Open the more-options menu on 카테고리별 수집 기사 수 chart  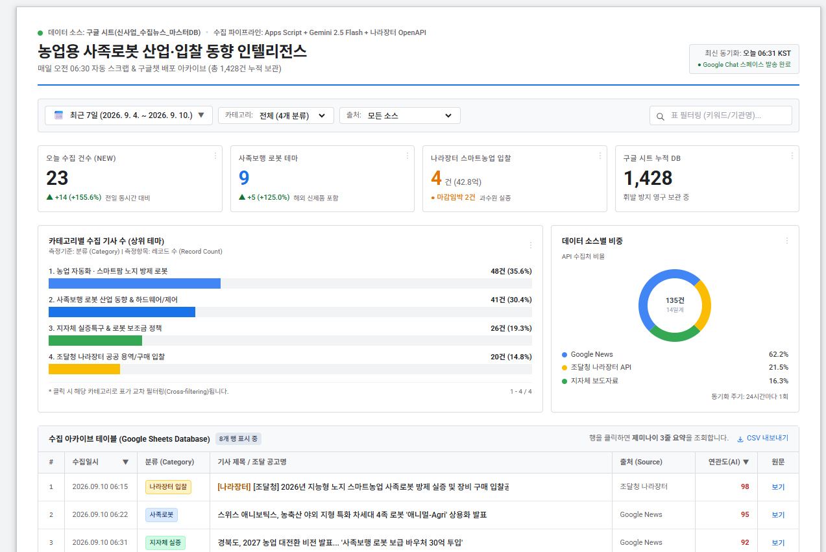pyautogui.click(x=531, y=245)
